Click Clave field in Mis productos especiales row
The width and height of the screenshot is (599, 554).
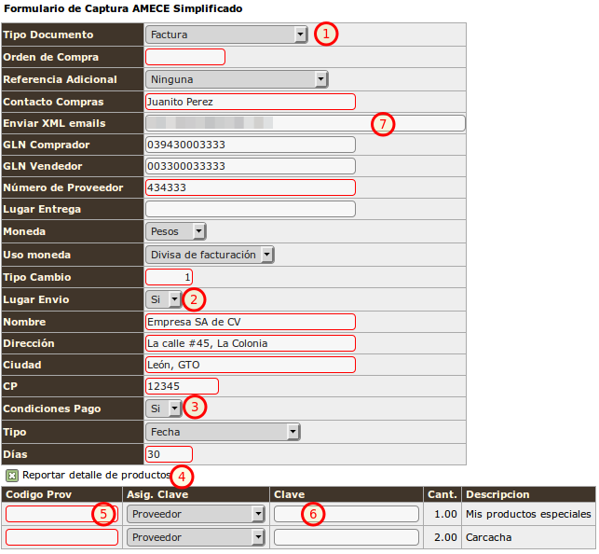[x=347, y=514]
